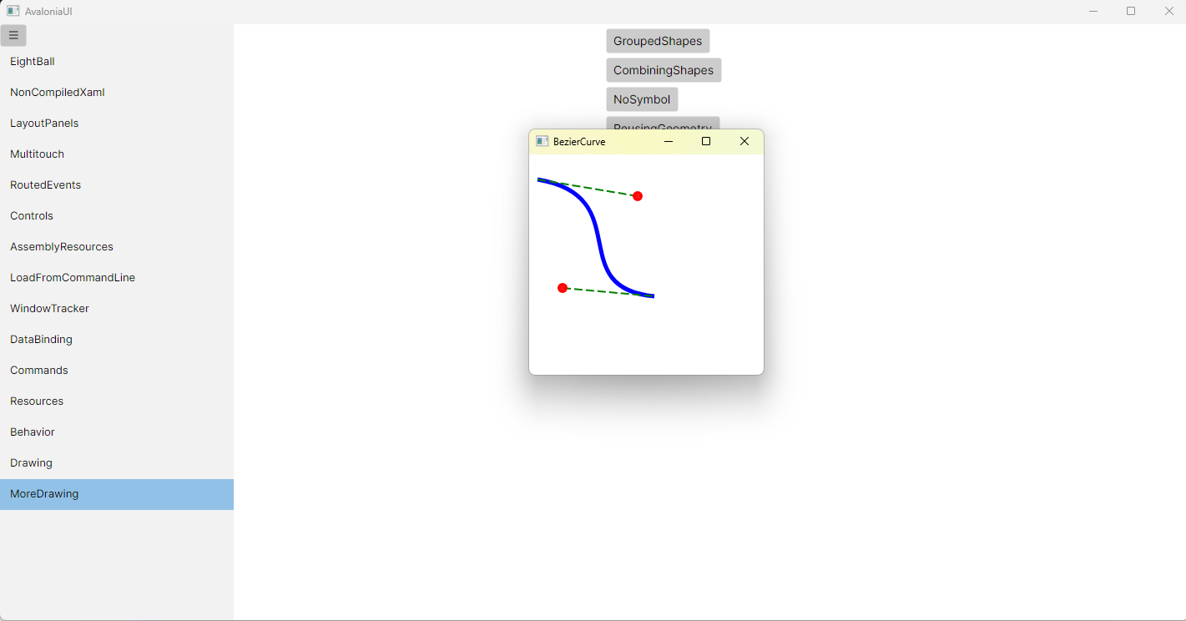The width and height of the screenshot is (1186, 621).
Task: Click the NoSymbol button
Action: (642, 99)
